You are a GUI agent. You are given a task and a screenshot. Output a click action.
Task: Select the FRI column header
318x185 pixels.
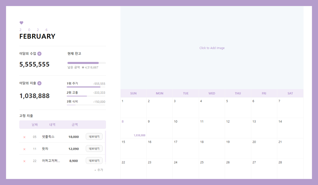(264, 93)
